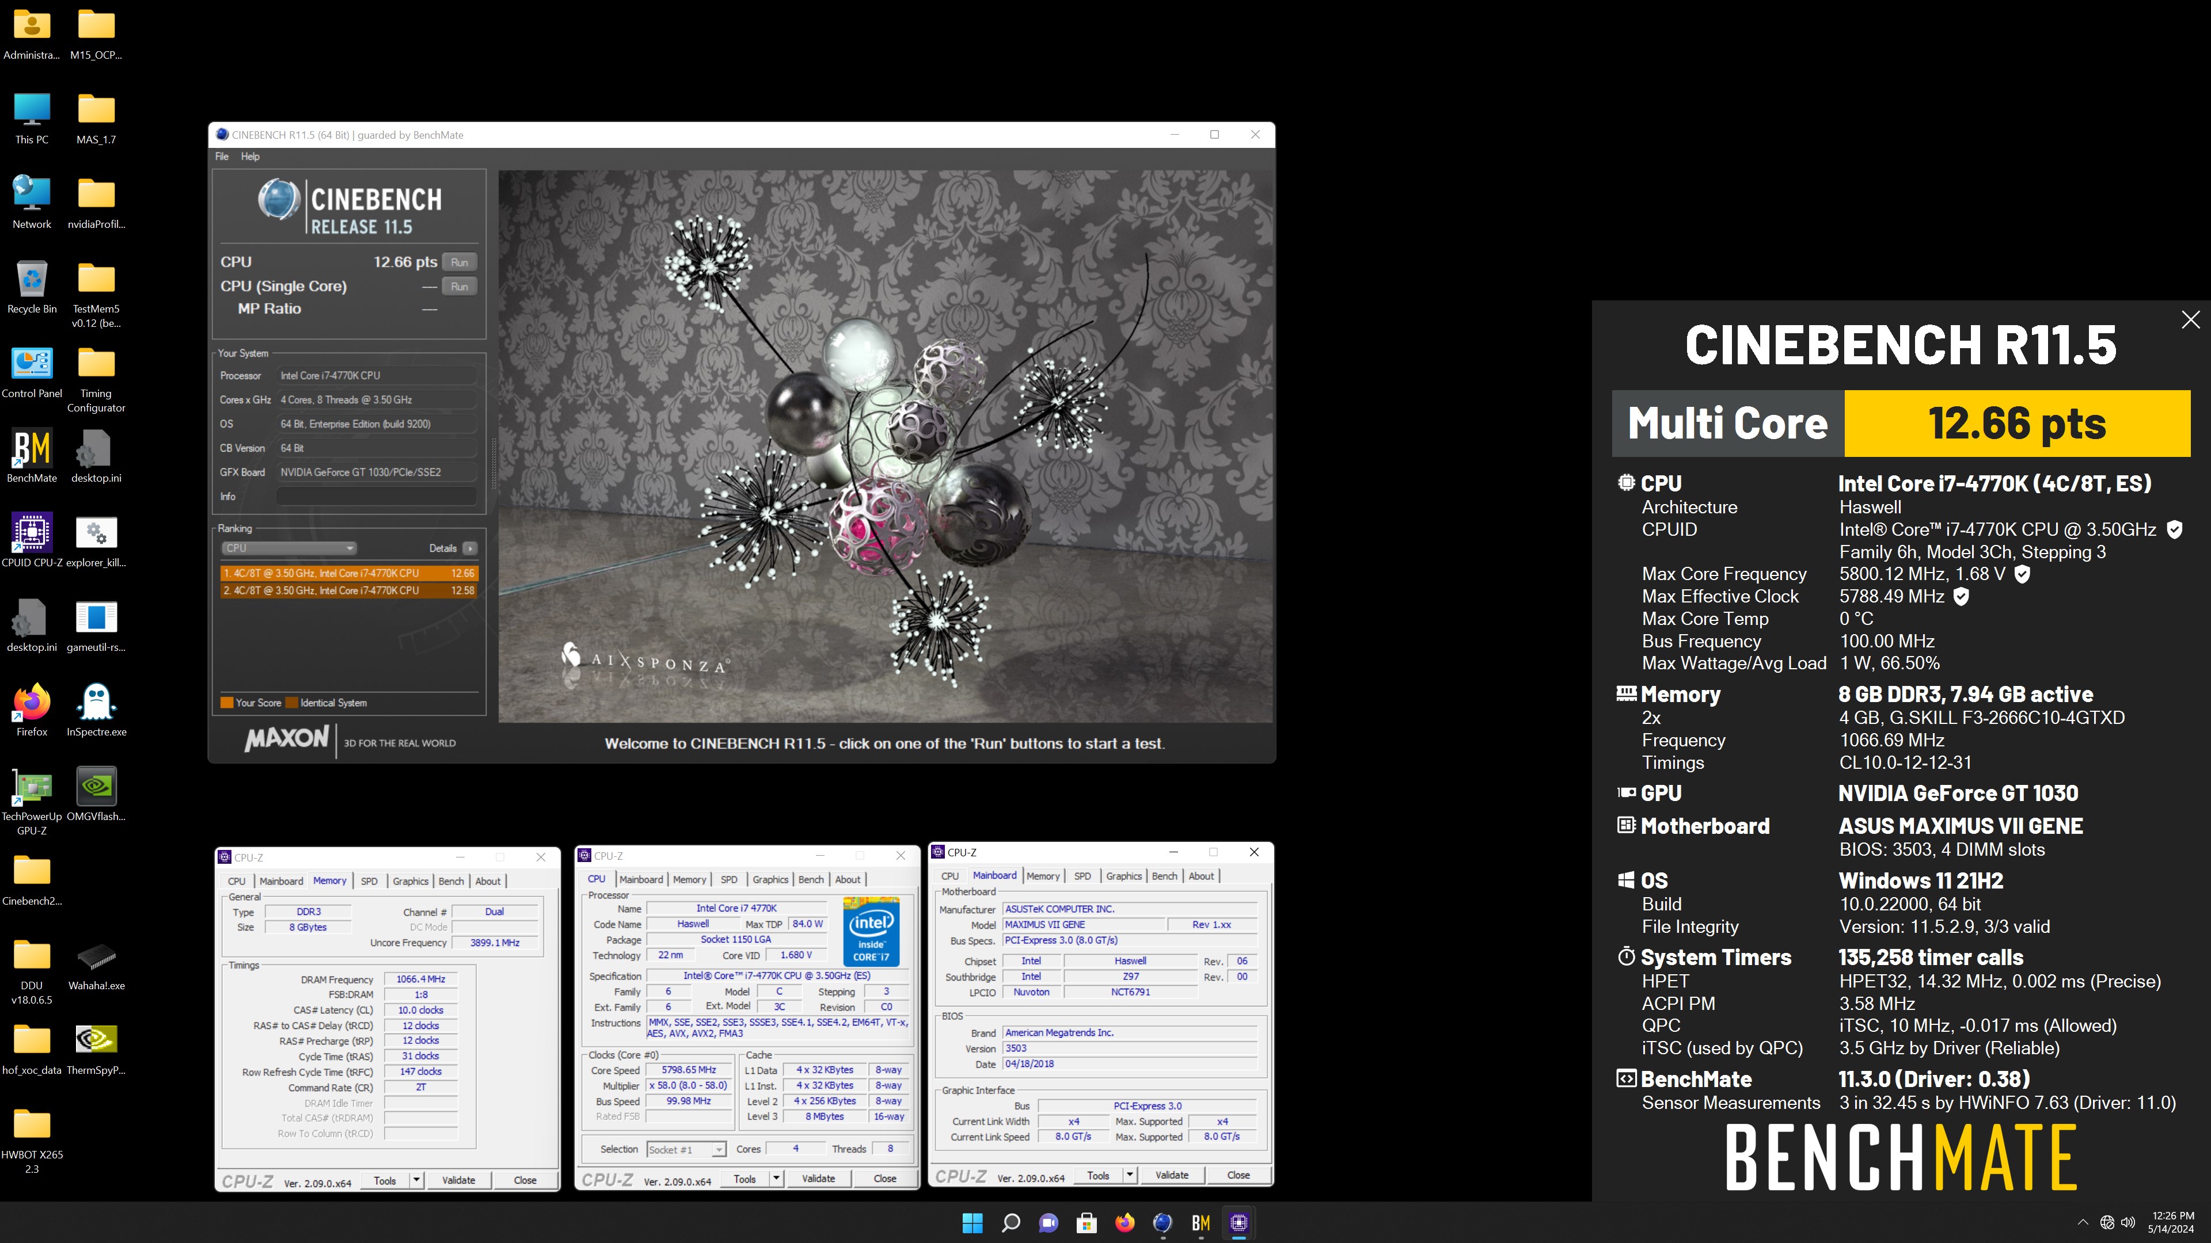This screenshot has width=2211, height=1243.
Task: Open the TestMem5 v0.12 folder
Action: pyautogui.click(x=96, y=293)
